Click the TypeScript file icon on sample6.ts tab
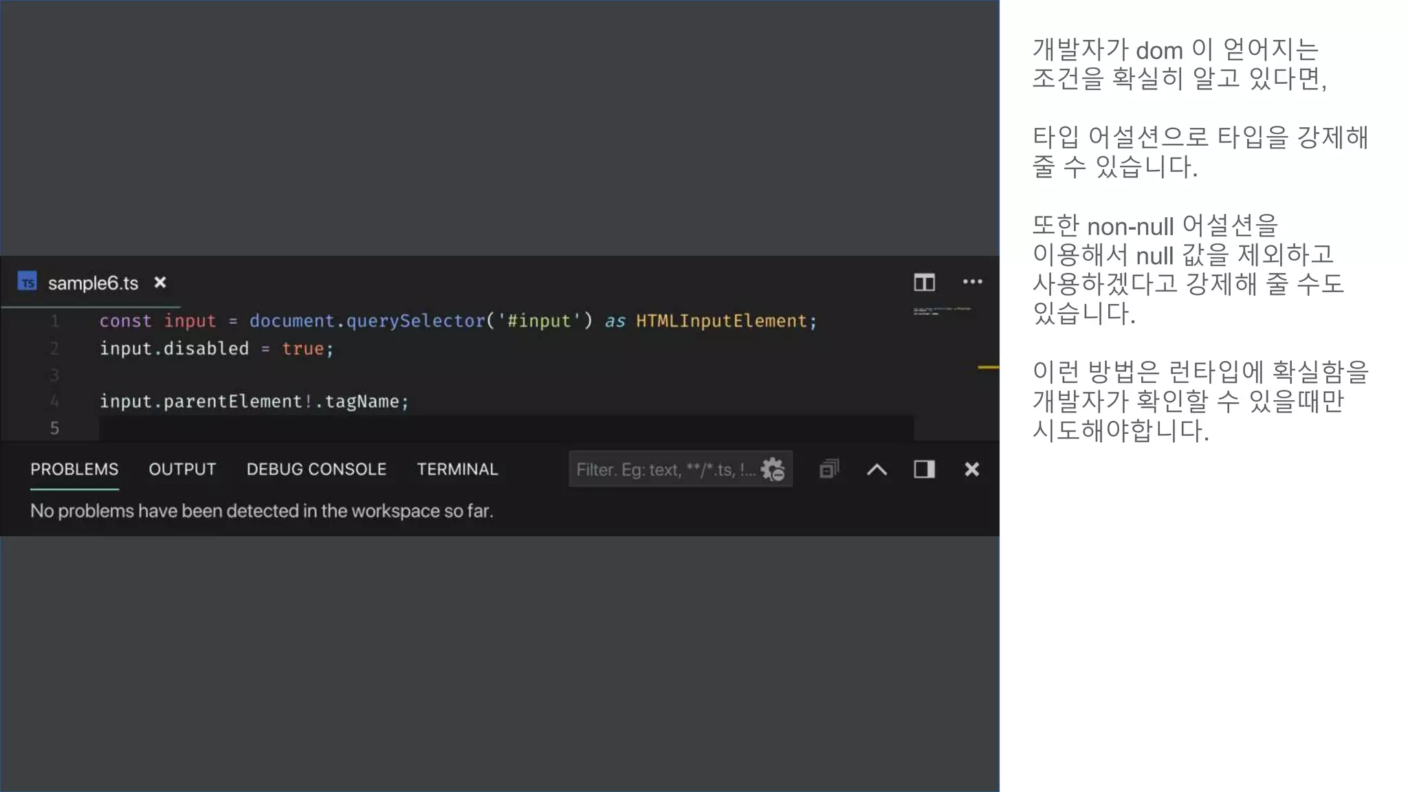The height and width of the screenshot is (792, 1408). [x=27, y=282]
